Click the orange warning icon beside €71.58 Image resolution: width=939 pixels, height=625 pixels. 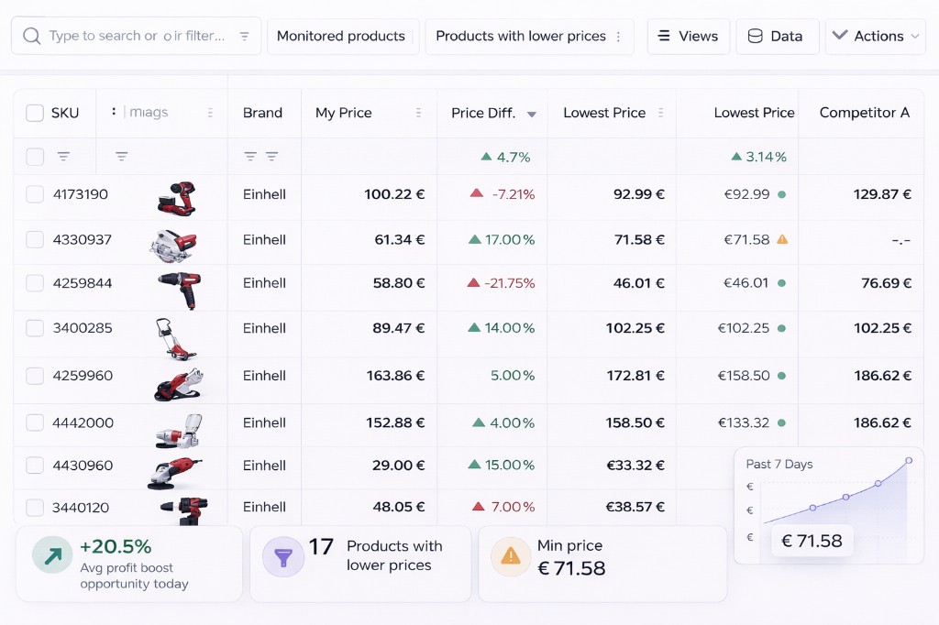(x=782, y=239)
